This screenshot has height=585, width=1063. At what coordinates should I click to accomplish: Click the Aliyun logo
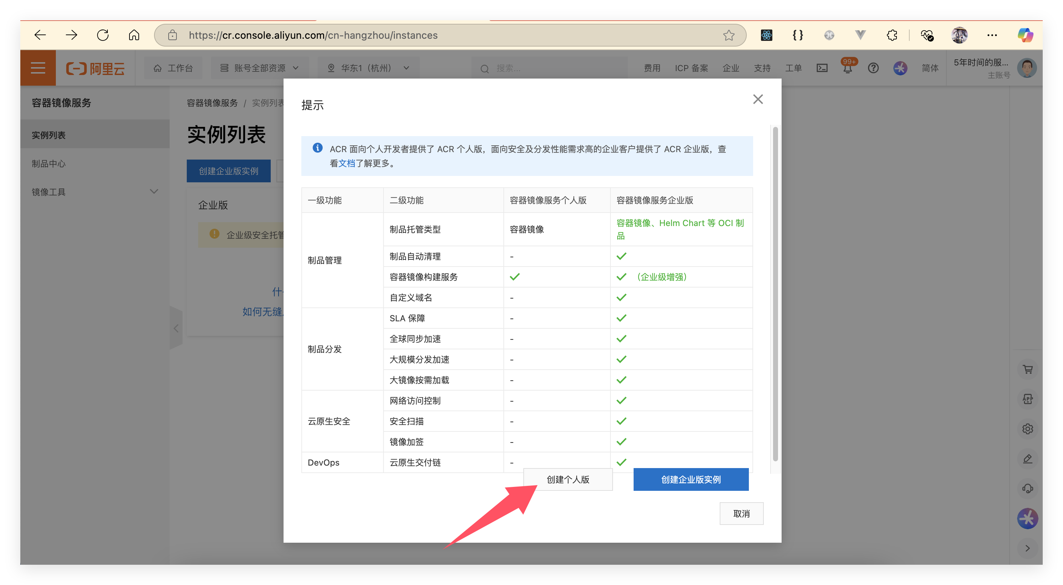tap(95, 68)
